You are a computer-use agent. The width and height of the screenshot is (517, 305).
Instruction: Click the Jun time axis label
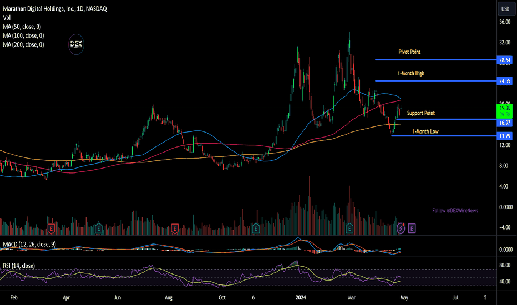click(118, 297)
